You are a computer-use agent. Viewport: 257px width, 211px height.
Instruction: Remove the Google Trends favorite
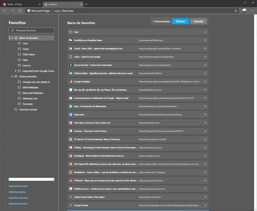click(205, 205)
